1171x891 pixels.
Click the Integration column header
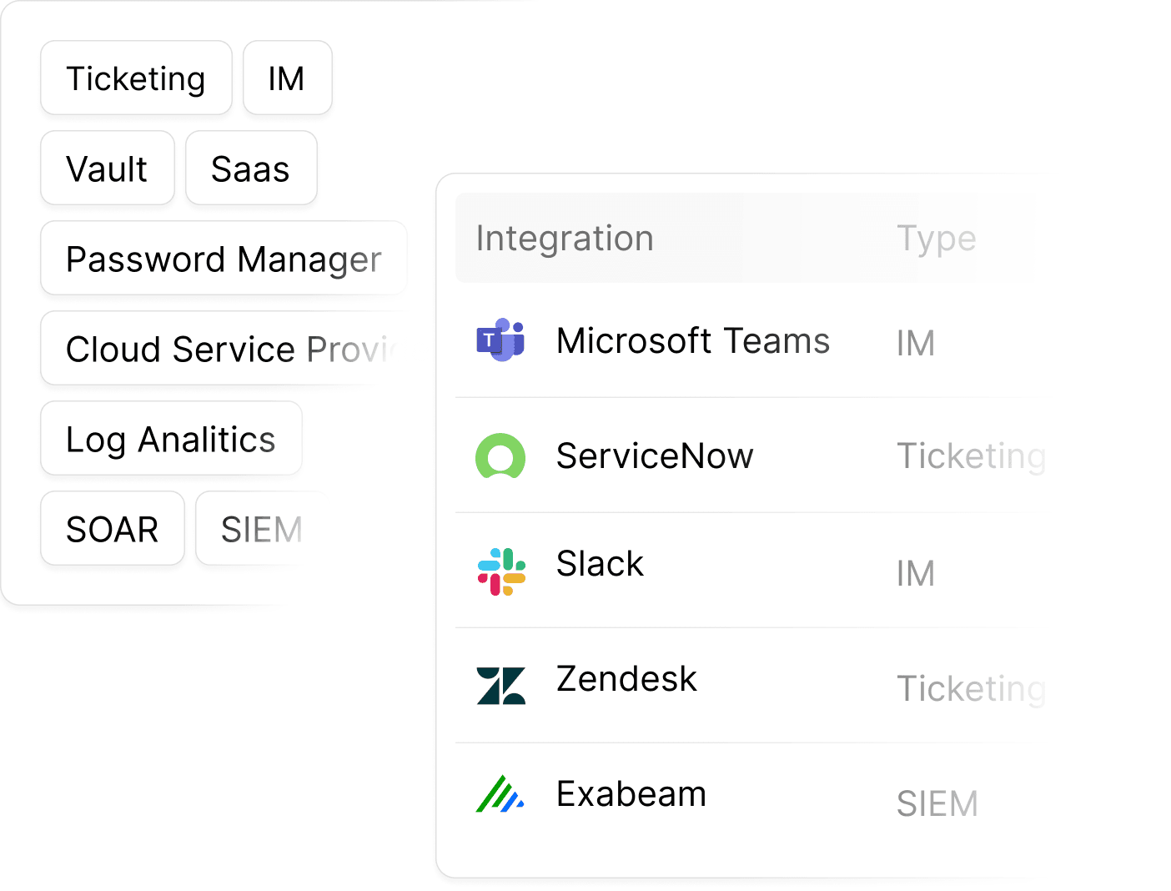[x=565, y=239]
